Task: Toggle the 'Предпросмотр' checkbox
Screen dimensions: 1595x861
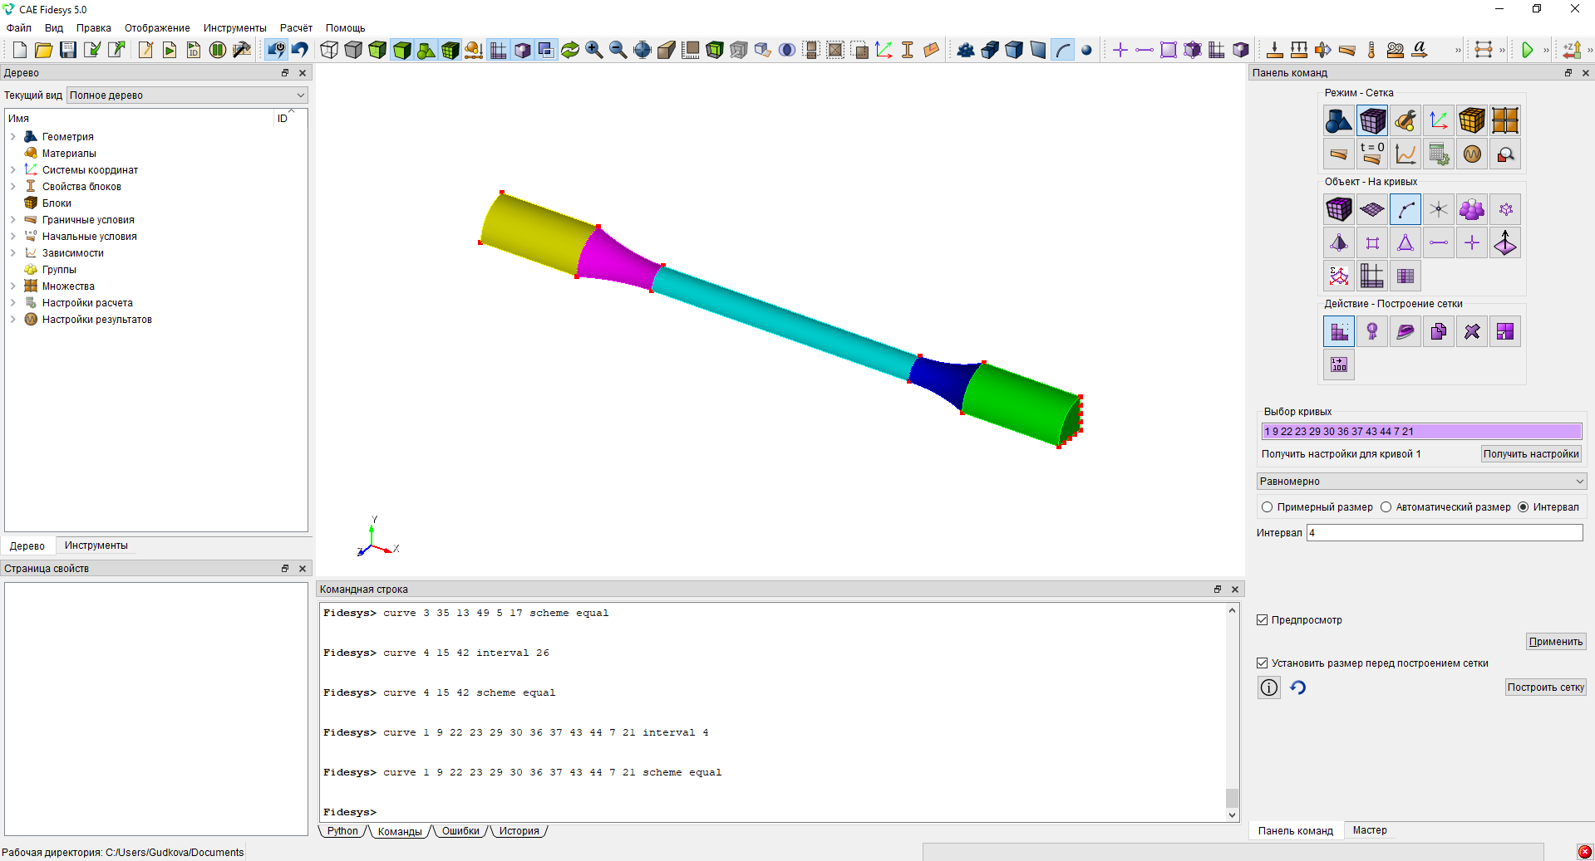Action: pyautogui.click(x=1263, y=620)
